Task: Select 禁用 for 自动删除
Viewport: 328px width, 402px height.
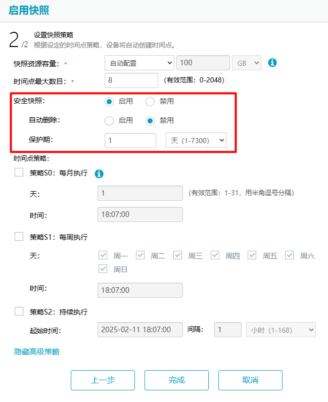Action: pos(150,121)
